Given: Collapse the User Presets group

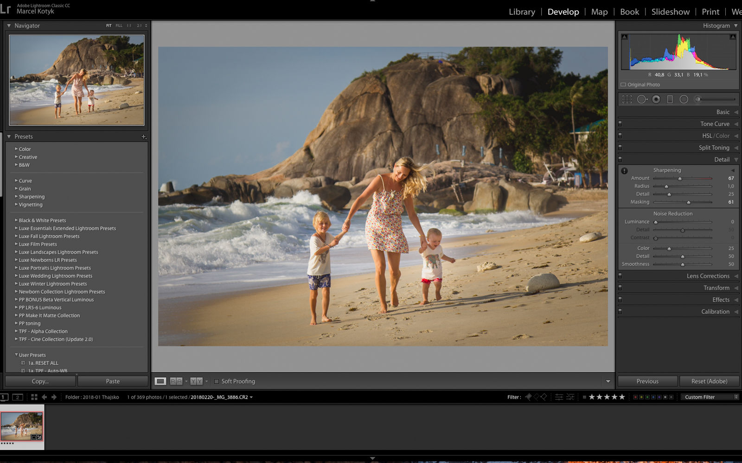Looking at the screenshot, I should point(16,355).
